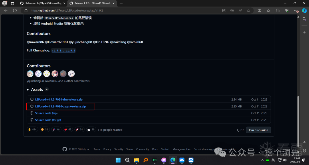Open the footer Docs link
Image resolution: width=309 pixels, height=165 pixels.
[155, 149]
